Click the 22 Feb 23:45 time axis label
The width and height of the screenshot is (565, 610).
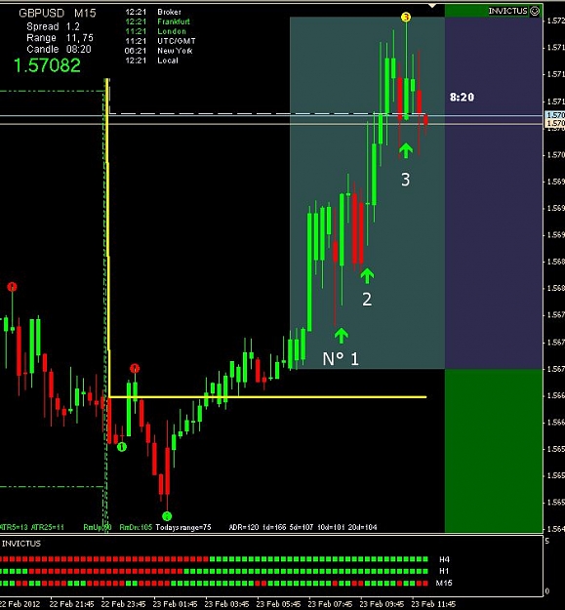click(x=123, y=604)
